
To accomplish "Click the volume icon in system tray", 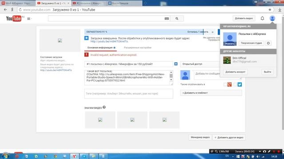I will point(258,157).
